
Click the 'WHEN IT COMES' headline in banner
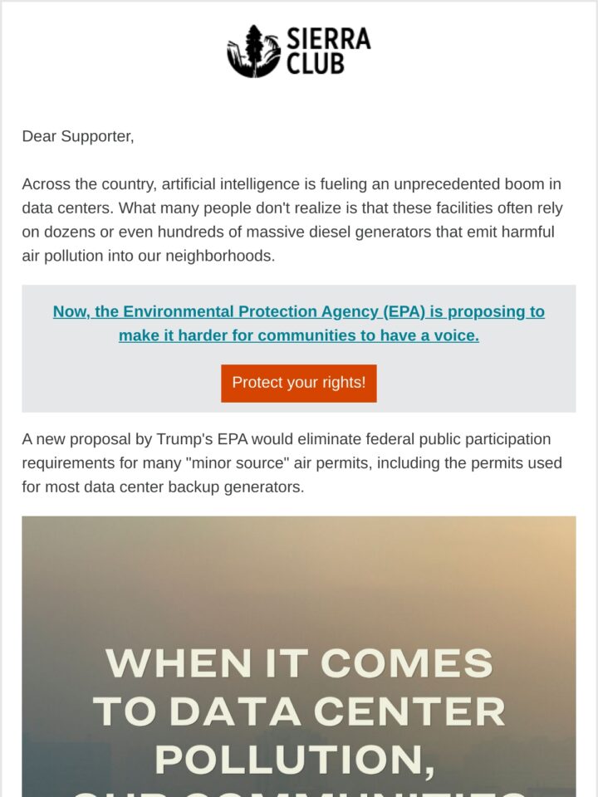pyautogui.click(x=299, y=663)
